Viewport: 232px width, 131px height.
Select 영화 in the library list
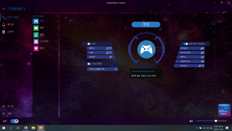tap(42, 28)
